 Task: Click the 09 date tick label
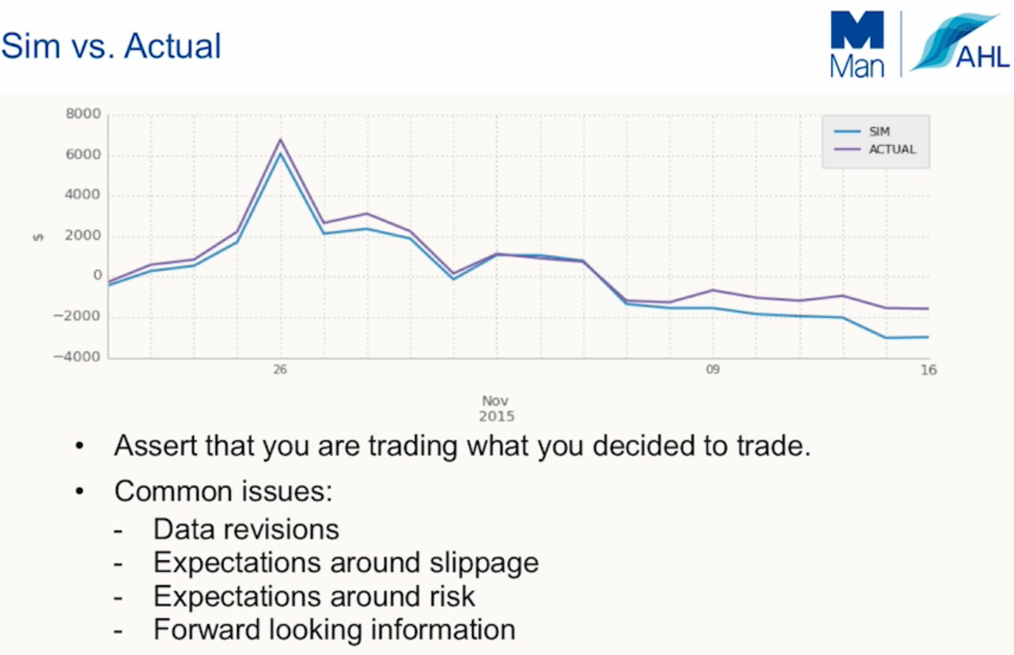tap(713, 369)
